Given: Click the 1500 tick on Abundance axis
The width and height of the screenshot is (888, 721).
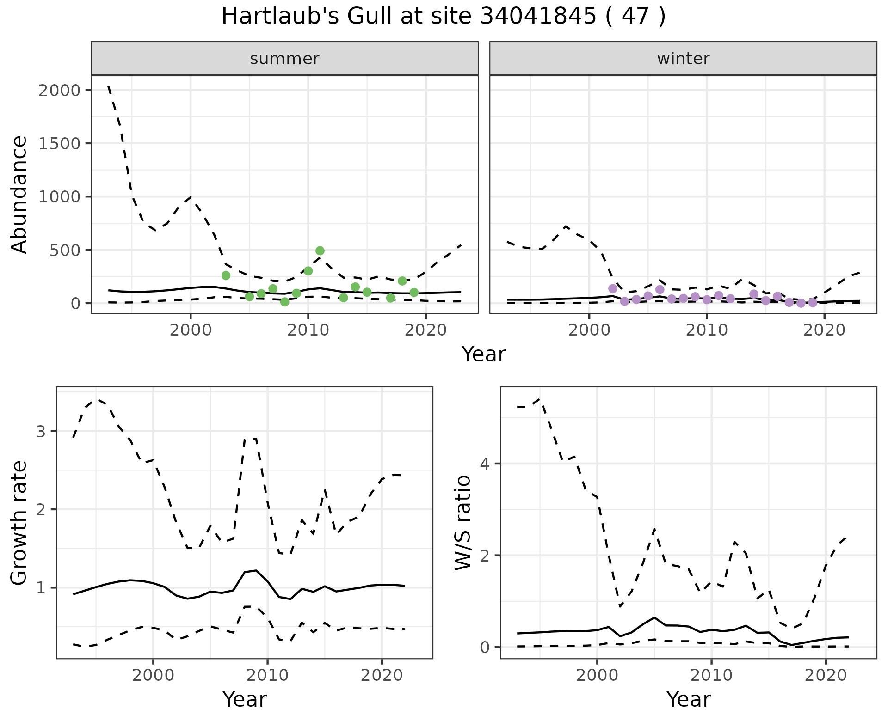Looking at the screenshot, I should tap(60, 143).
